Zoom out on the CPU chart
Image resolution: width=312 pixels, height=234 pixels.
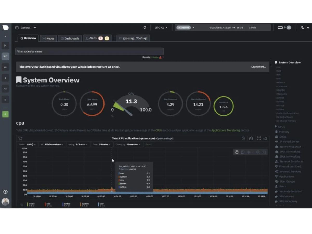click(264, 152)
